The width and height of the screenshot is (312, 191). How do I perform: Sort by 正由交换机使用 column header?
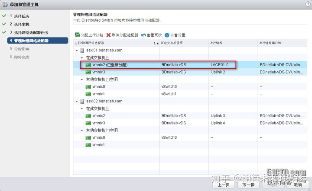point(184,43)
